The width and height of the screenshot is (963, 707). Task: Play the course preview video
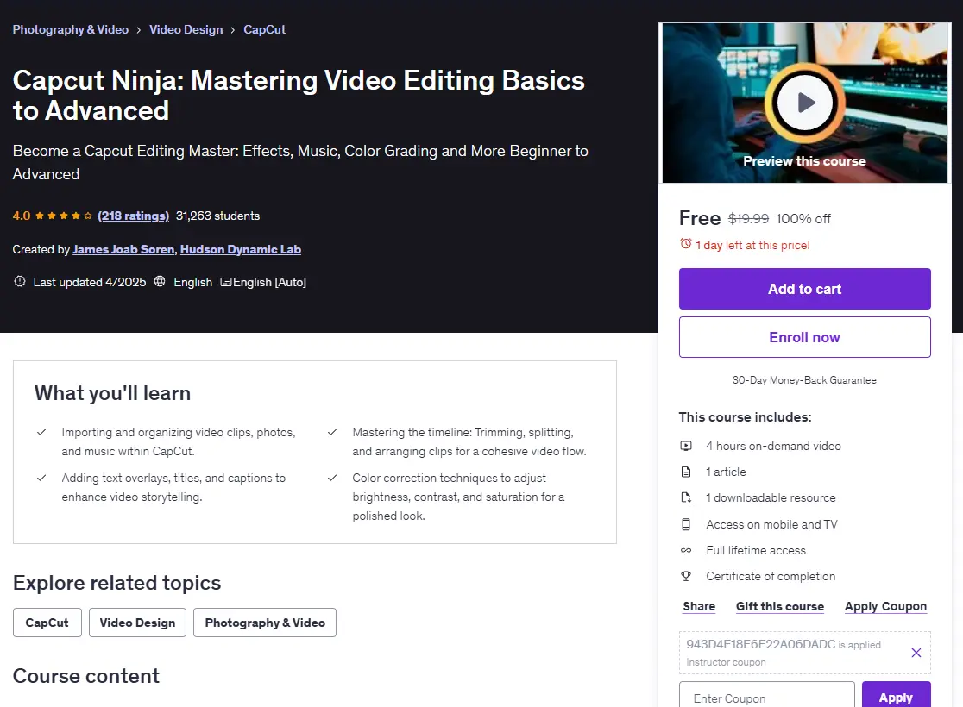click(x=804, y=103)
